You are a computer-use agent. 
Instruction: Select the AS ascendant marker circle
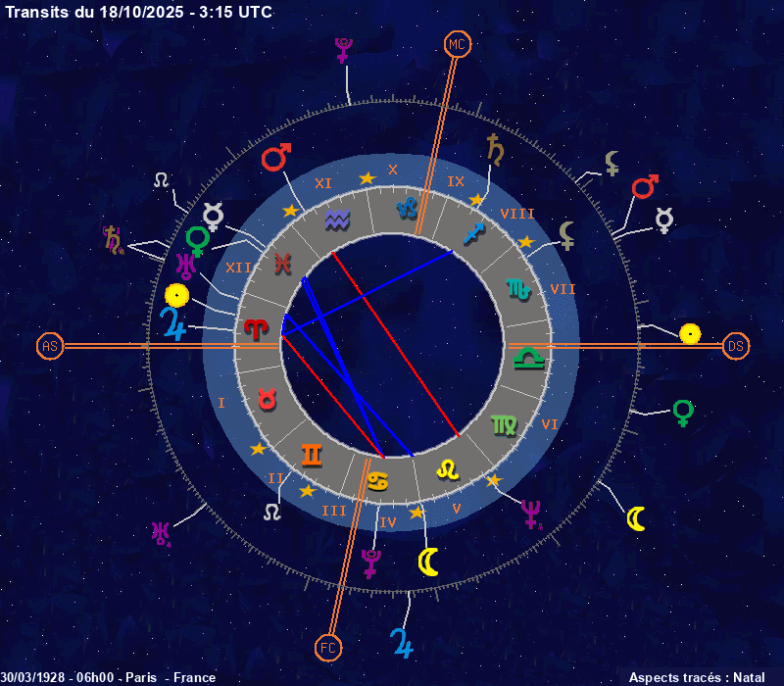point(50,346)
